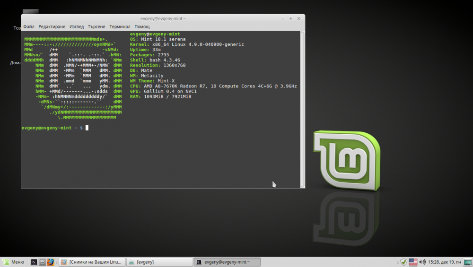Click the 'RAM: 1093MiB / 7921MiB' line
This screenshot has width=473, height=267.
(x=160, y=96)
